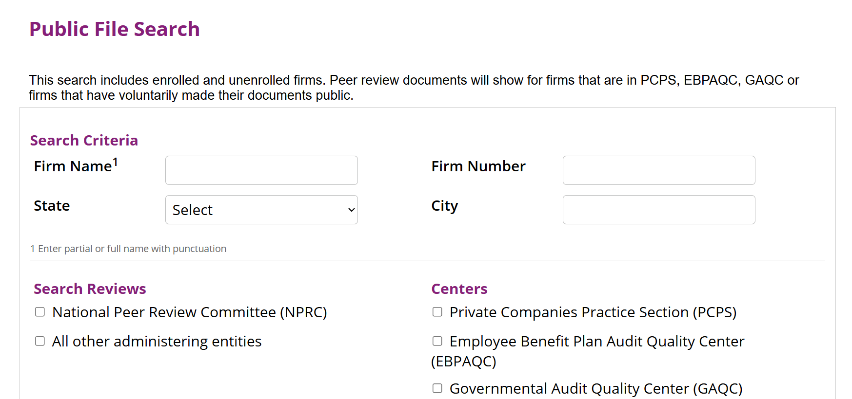852x399 pixels.
Task: Click the Public File Search heading
Action: pos(115,29)
